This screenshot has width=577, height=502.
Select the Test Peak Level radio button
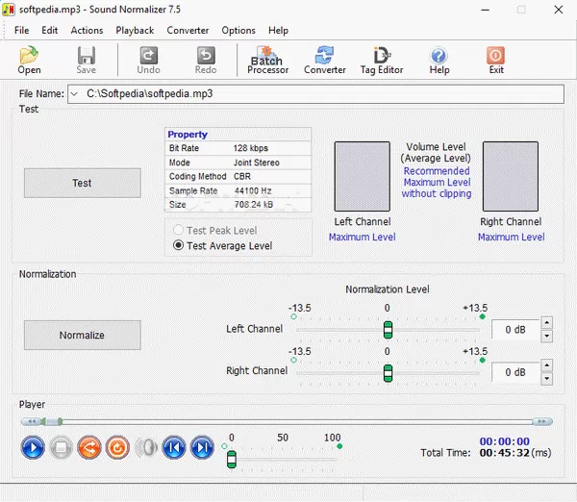(178, 230)
